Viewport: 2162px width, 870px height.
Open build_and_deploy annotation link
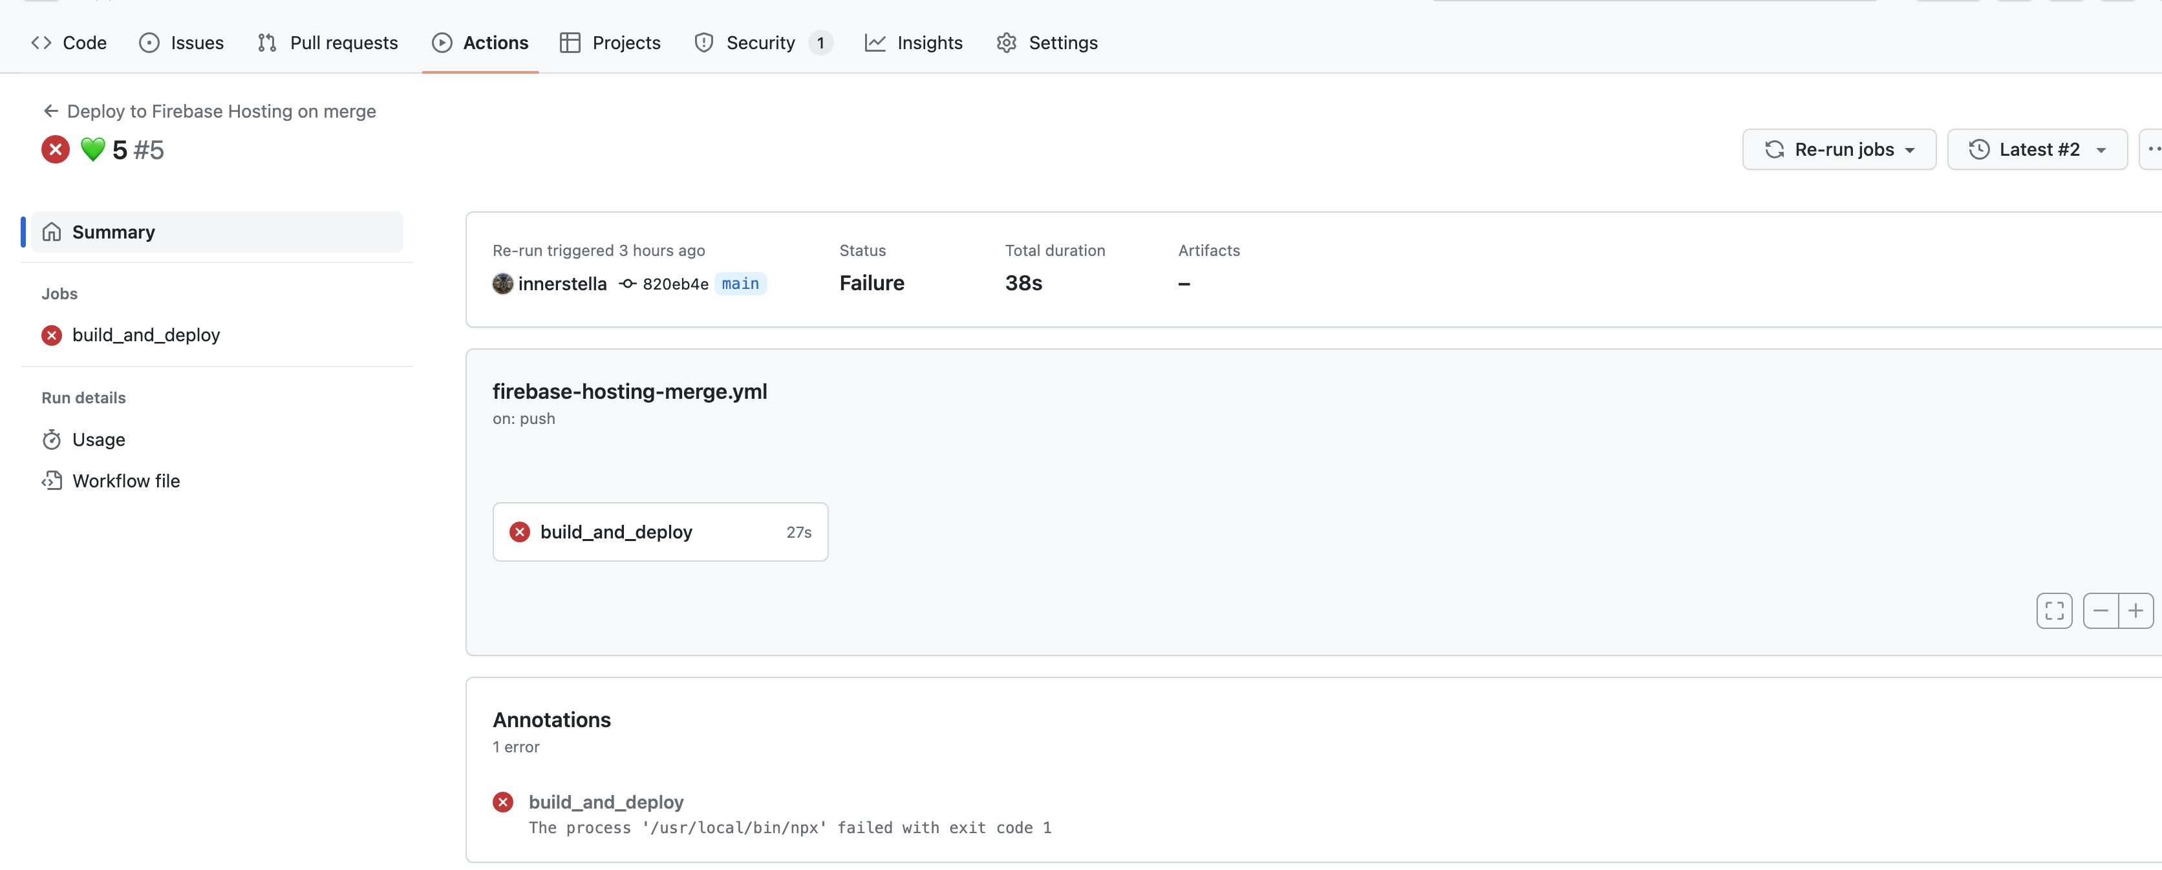[x=606, y=802]
